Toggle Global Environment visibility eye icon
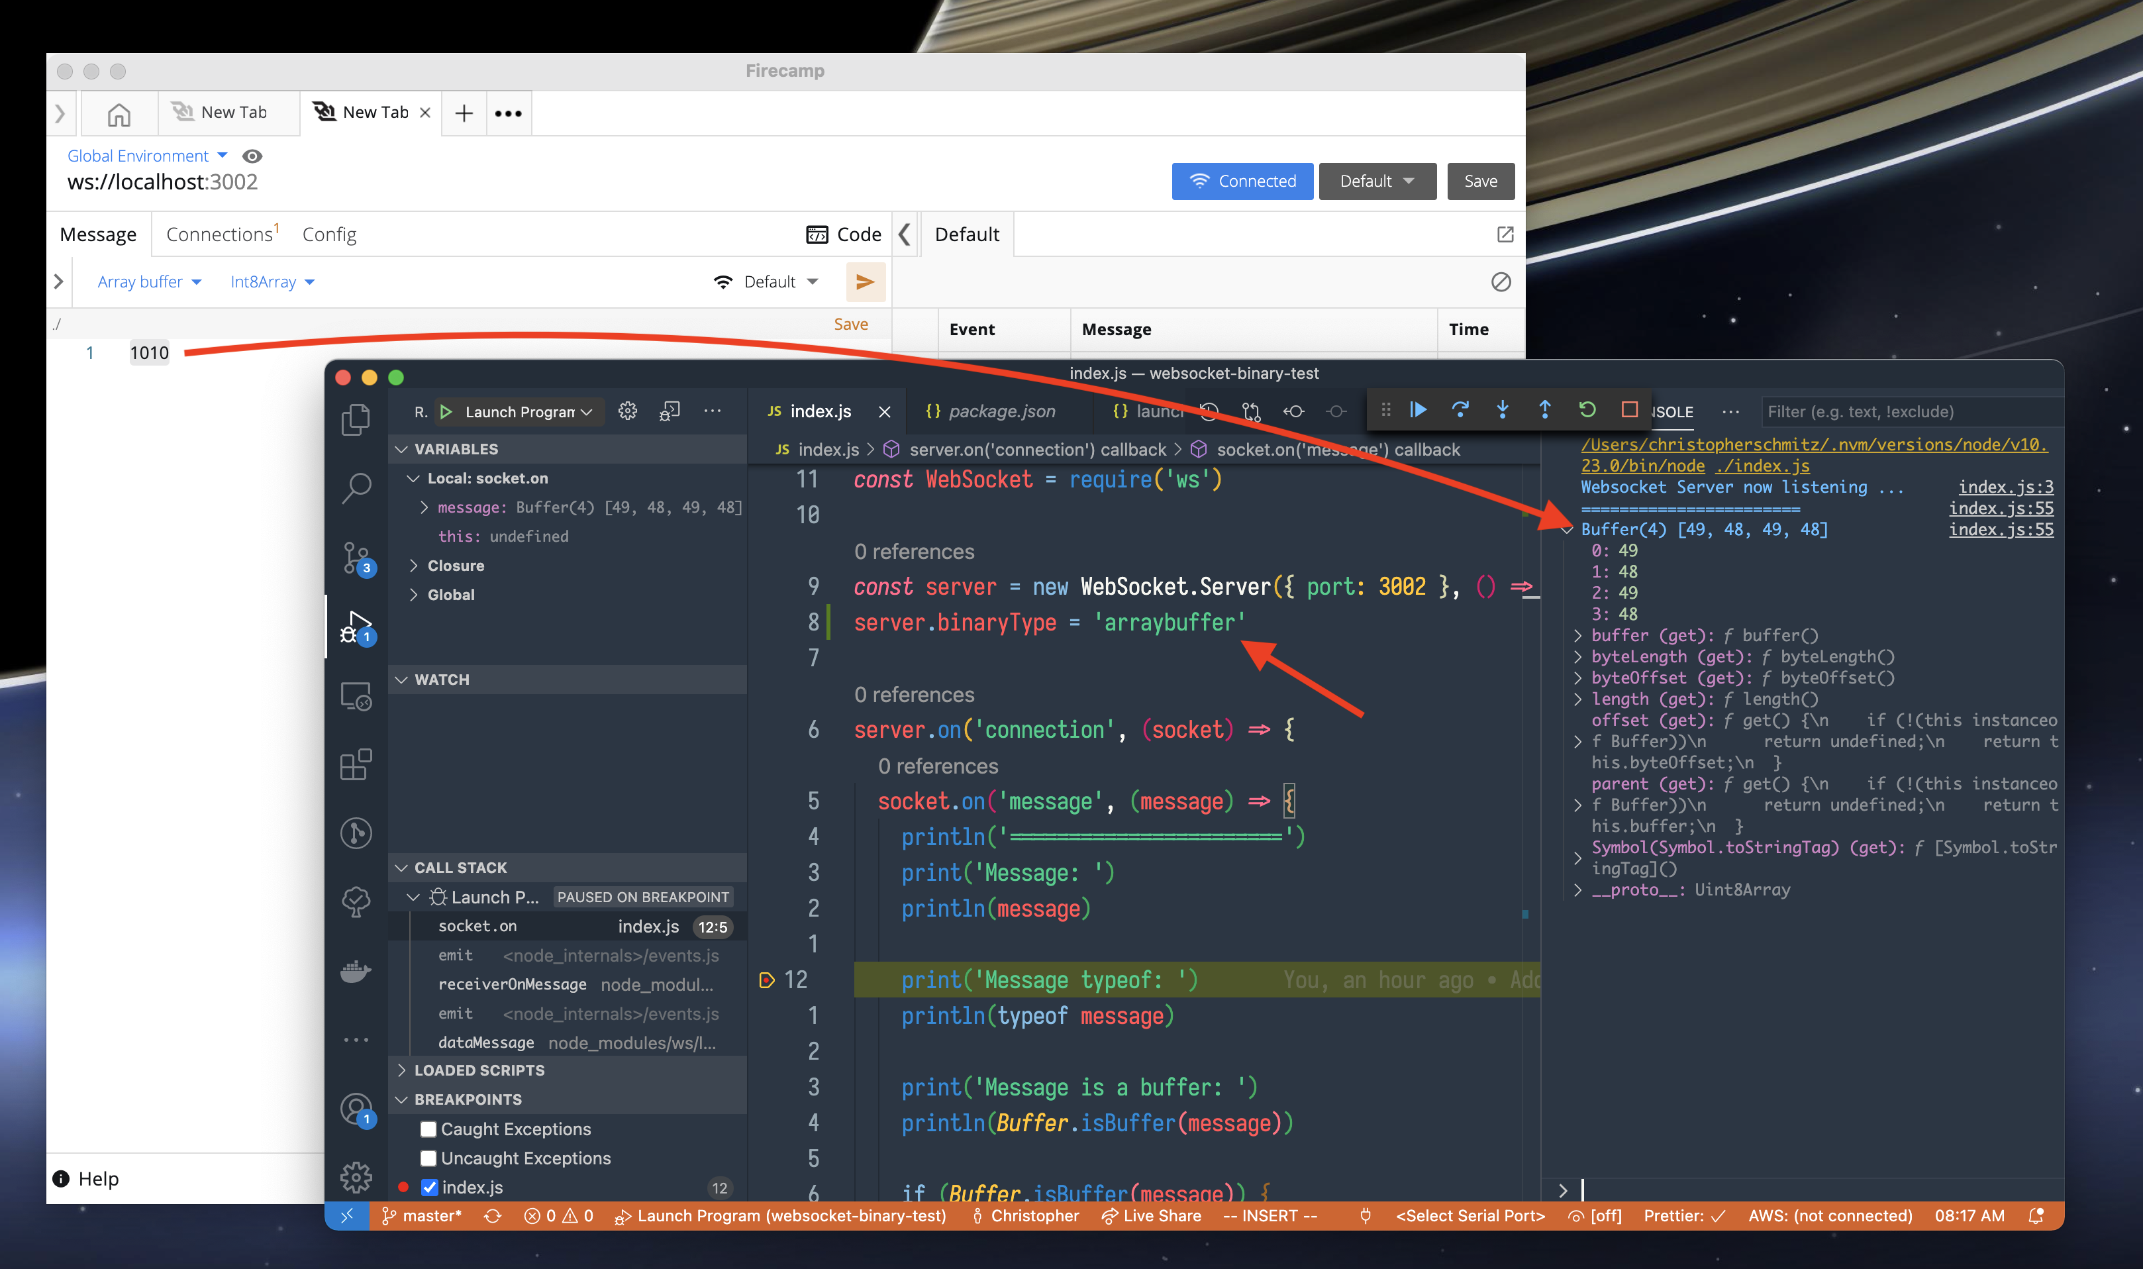 click(x=251, y=156)
